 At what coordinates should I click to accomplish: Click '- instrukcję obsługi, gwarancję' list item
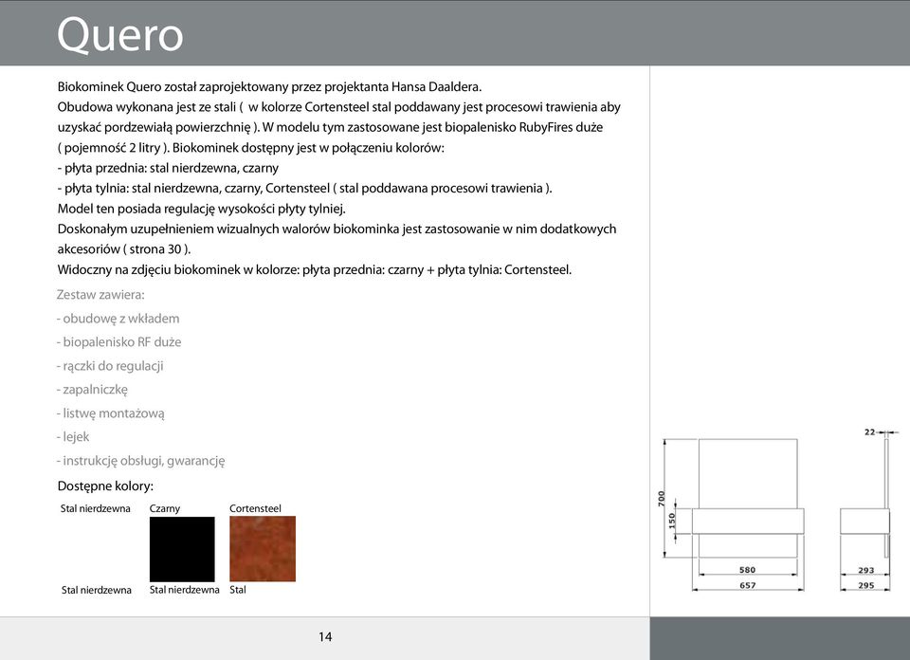pyautogui.click(x=140, y=461)
